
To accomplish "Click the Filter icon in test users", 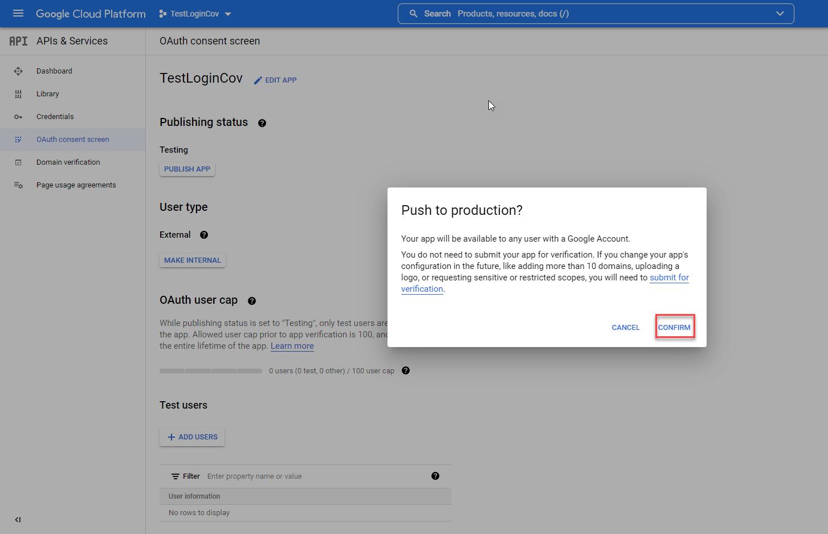I will point(176,476).
